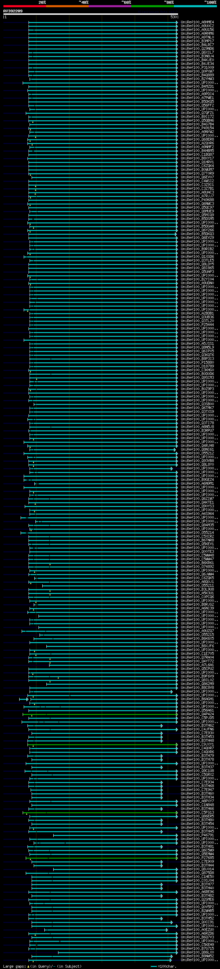The width and height of the screenshot is (220, 969).
Task: Select the UniRef100_C1N848 hit label
Action: [197, 805]
